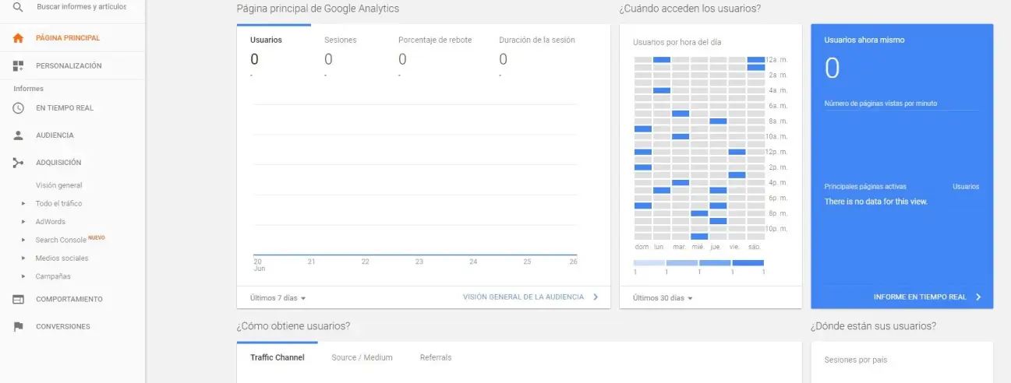
Task: Click the Personalización dashboard icon
Action: click(x=19, y=66)
